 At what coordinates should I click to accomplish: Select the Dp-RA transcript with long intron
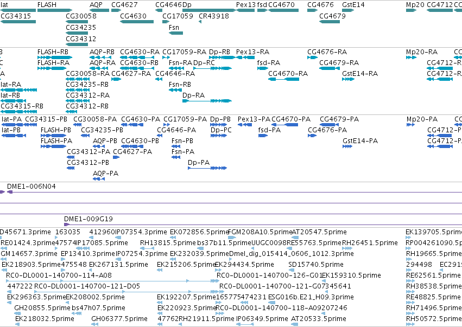[207, 101]
